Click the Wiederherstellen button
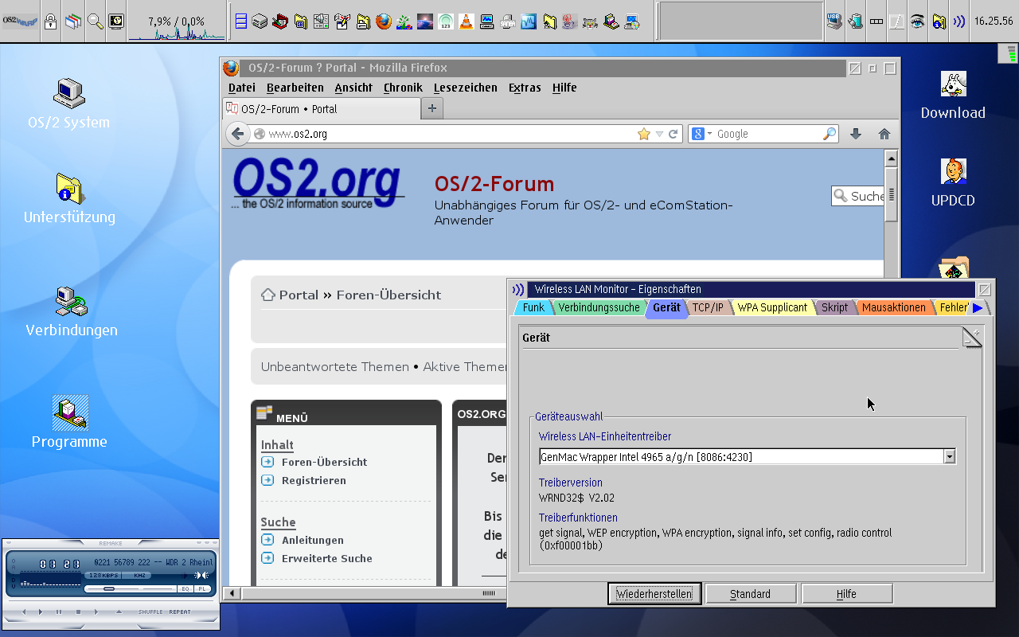 [x=654, y=594]
